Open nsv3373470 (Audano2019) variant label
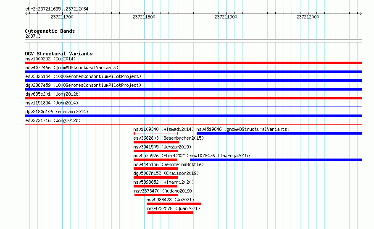The width and height of the screenshot is (374, 229). coord(163,191)
